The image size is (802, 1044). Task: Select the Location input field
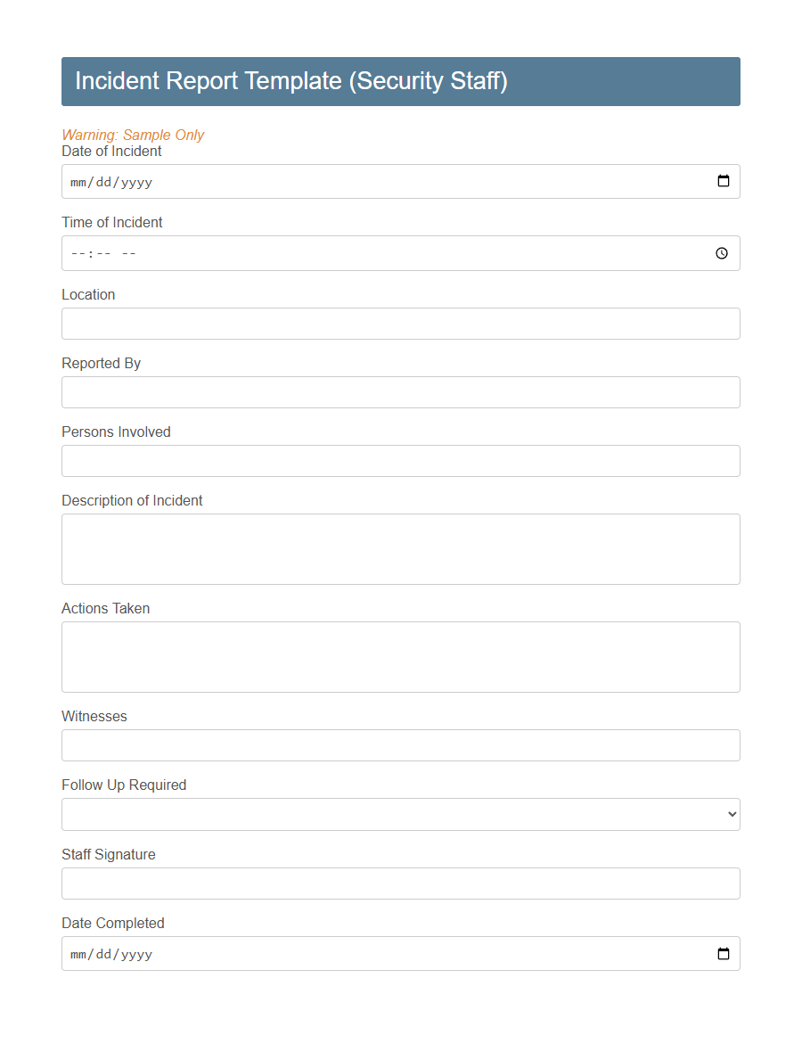click(400, 324)
